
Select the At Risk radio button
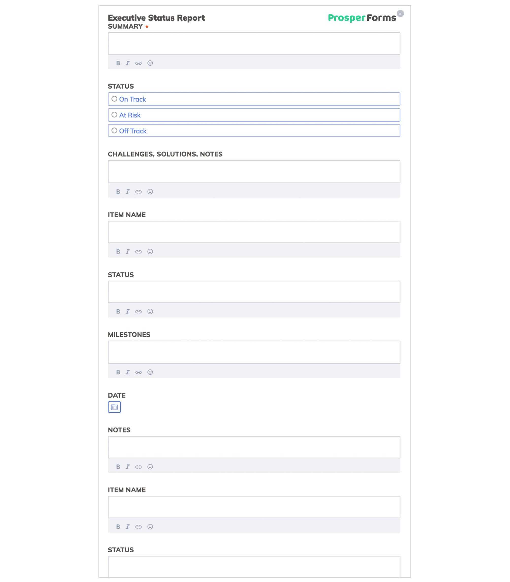114,115
